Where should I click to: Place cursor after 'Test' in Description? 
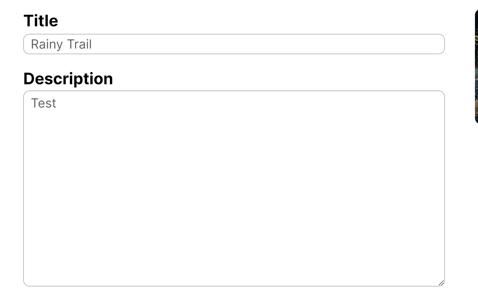(57, 103)
